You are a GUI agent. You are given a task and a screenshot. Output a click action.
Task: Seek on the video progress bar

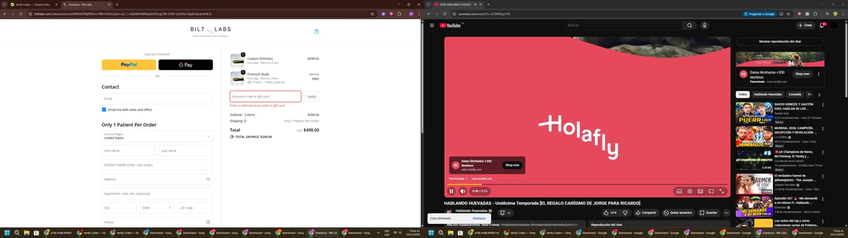[x=587, y=184]
